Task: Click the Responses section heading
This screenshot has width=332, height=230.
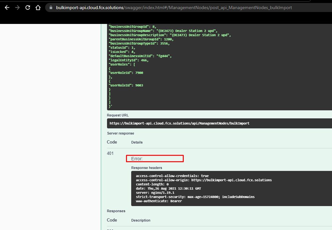Action: point(116,211)
